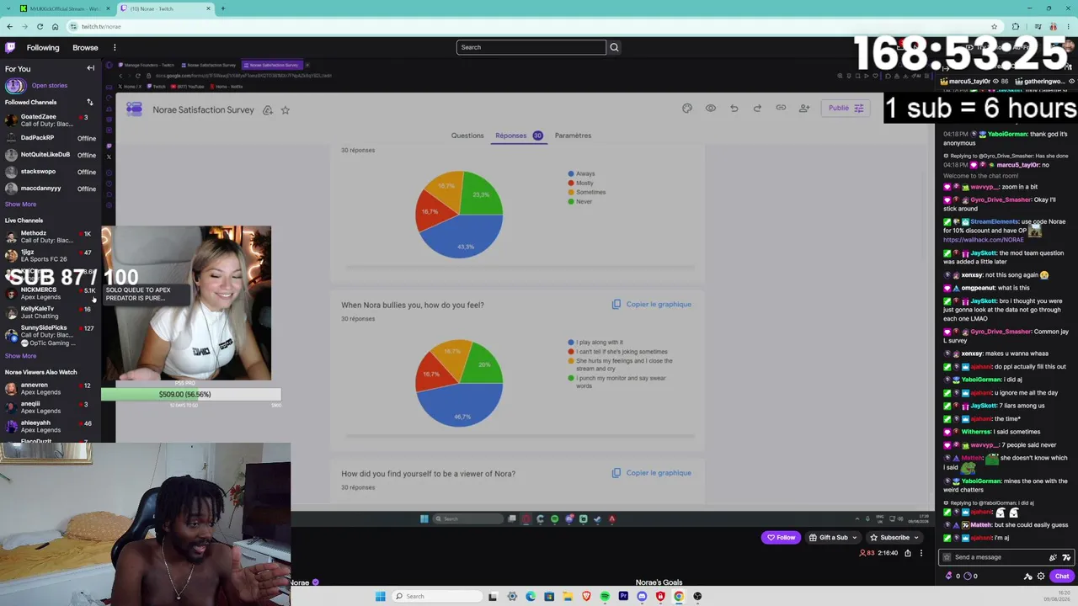Open SunnySidePicks live channel
Image resolution: width=1078 pixels, height=606 pixels.
[x=50, y=335]
